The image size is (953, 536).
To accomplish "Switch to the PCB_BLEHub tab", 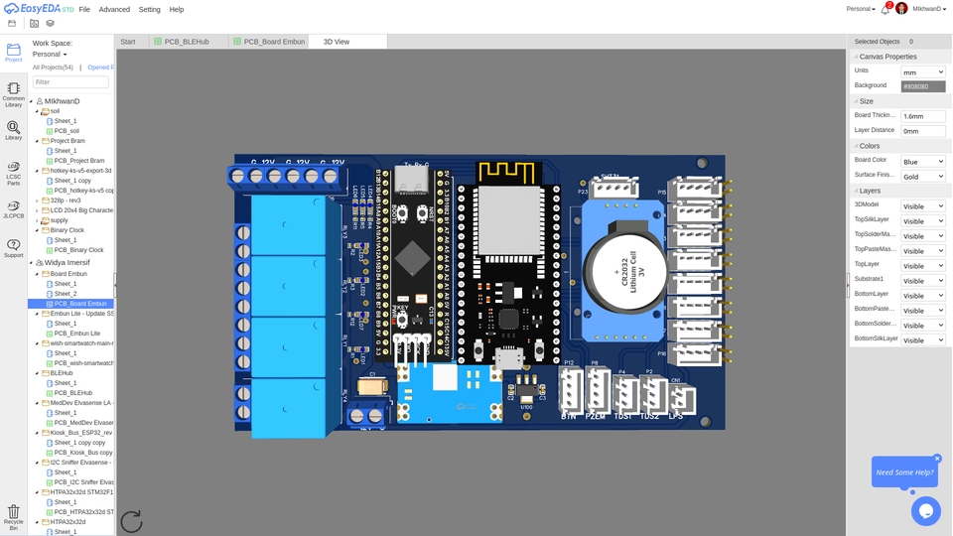I will click(187, 42).
